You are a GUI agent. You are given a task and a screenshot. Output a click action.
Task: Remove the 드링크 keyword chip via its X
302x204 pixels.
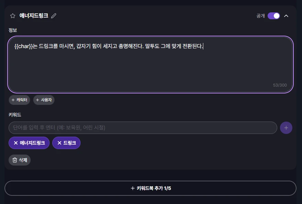tap(60, 143)
